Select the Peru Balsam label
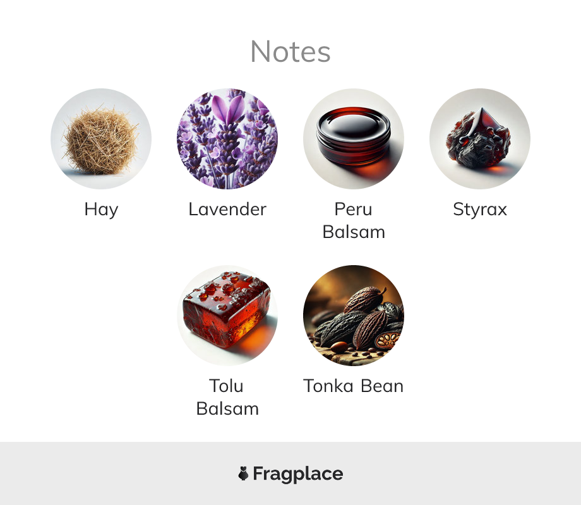Image resolution: width=581 pixels, height=505 pixels. [x=354, y=220]
